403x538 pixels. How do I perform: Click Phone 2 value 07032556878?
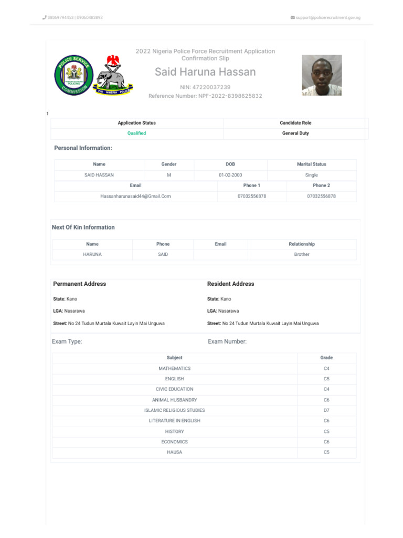(322, 196)
